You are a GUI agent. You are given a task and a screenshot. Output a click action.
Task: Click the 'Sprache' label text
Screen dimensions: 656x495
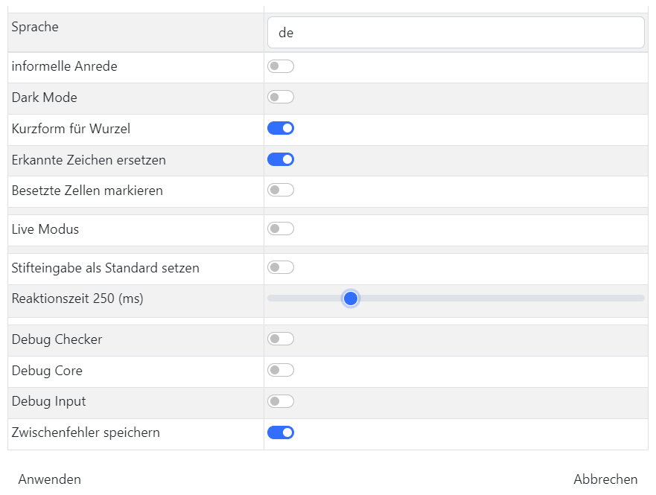coord(35,27)
